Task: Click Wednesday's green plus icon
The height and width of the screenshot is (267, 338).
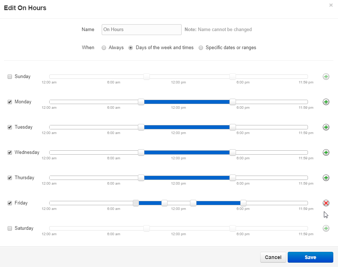Action: 326,152
